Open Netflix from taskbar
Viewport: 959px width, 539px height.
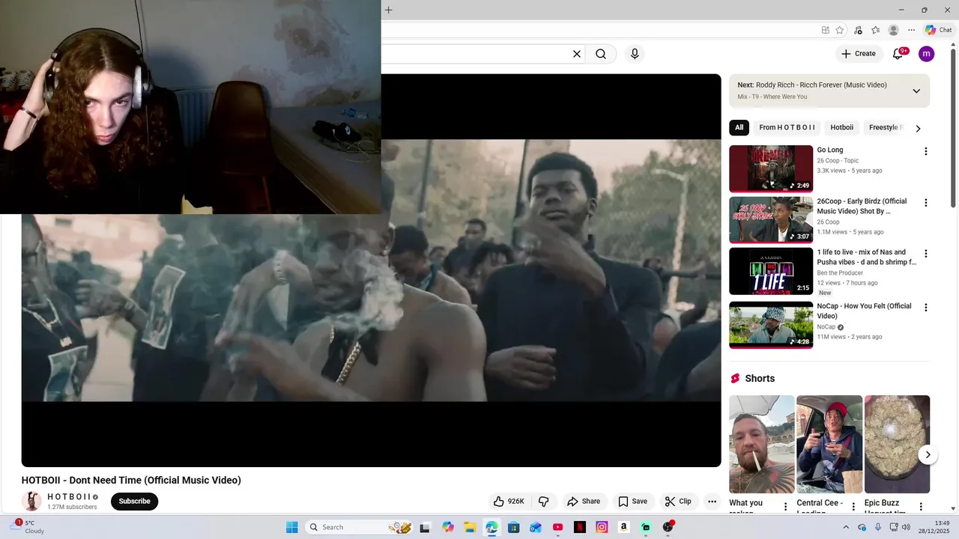click(x=579, y=527)
